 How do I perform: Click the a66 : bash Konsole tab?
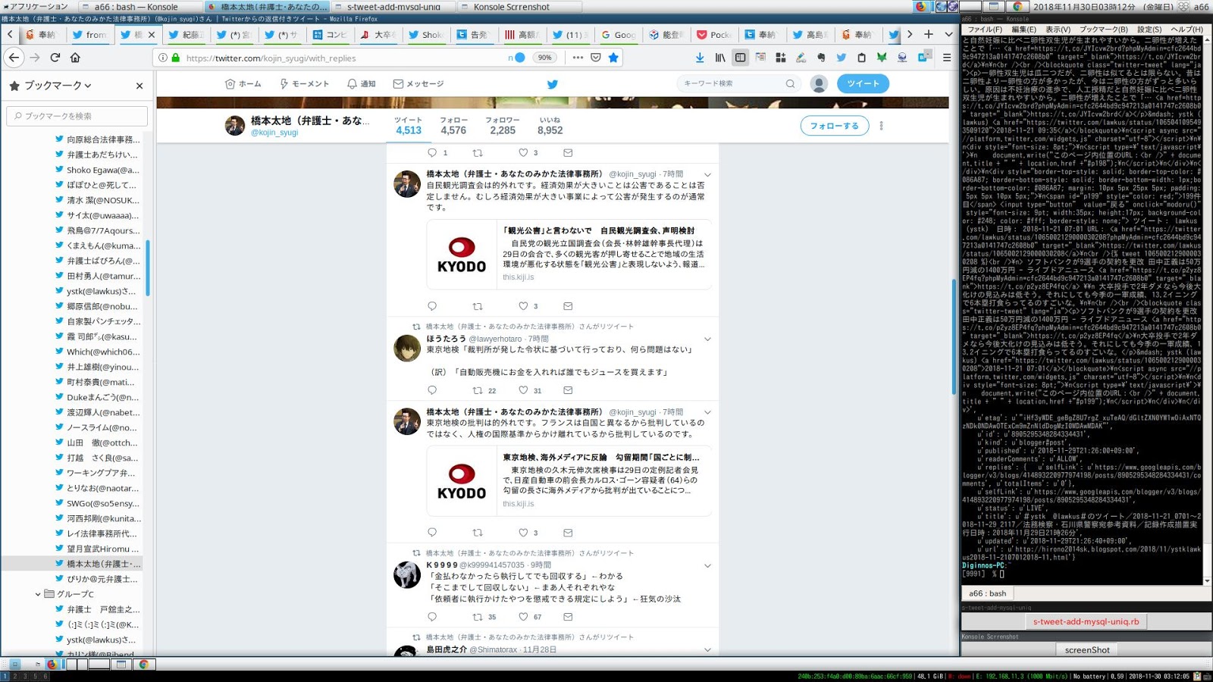988,593
